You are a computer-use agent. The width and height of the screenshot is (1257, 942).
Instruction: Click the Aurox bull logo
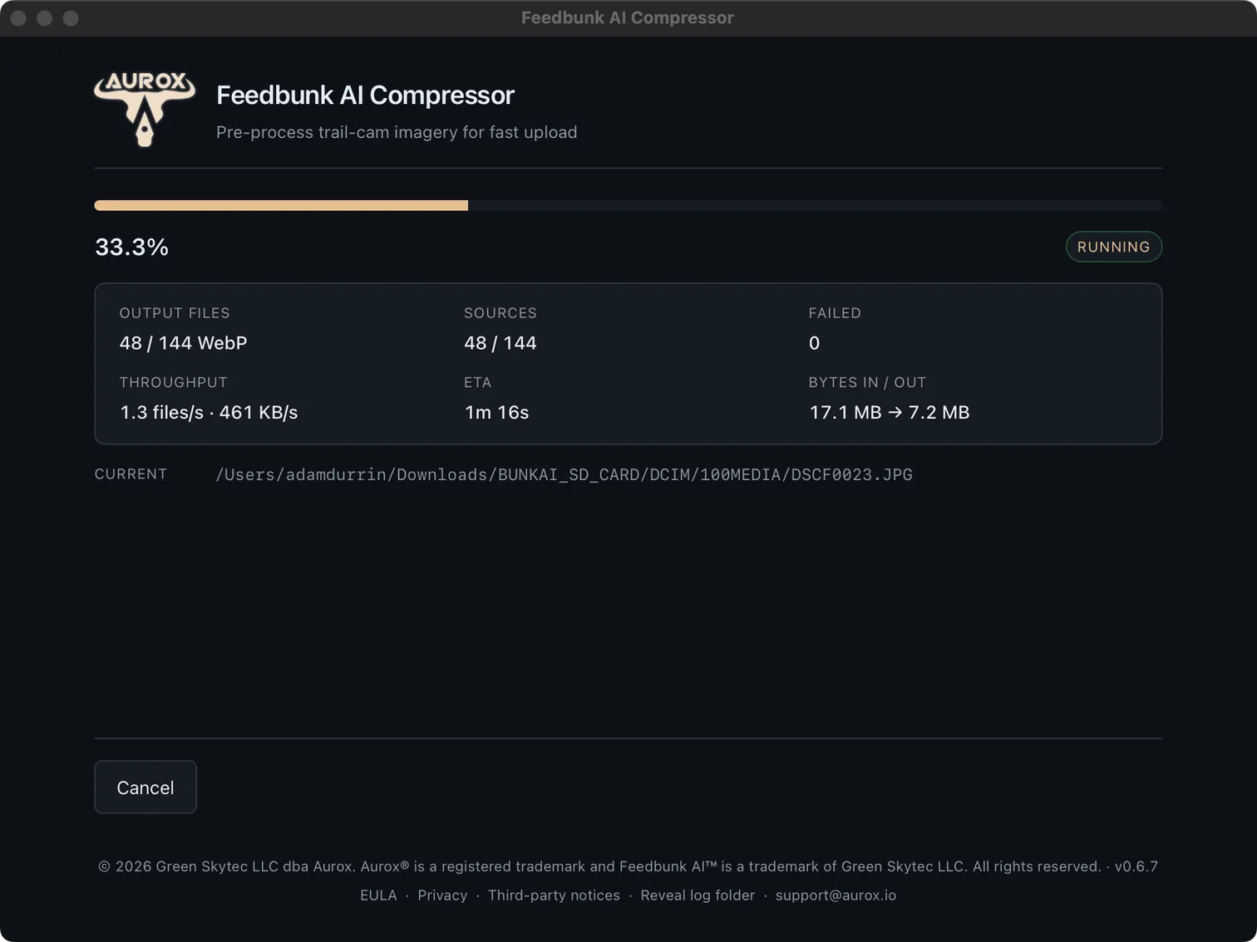[x=145, y=109]
